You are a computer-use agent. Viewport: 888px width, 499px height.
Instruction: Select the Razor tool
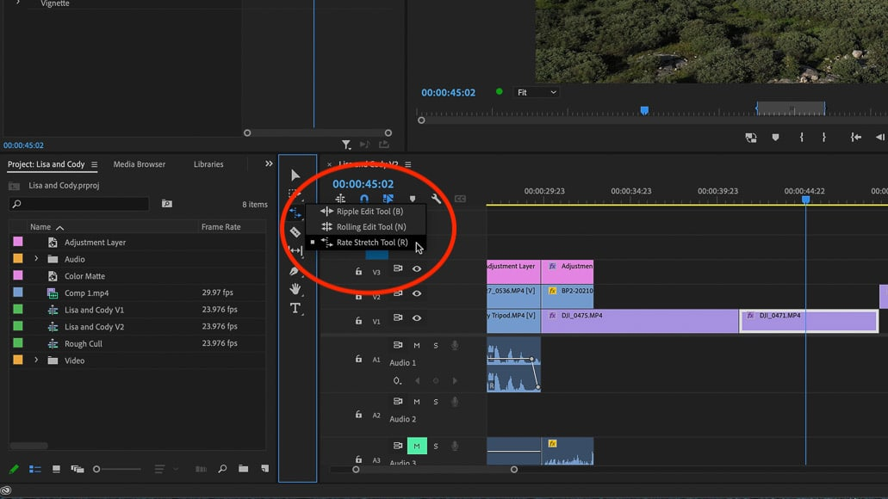point(295,231)
